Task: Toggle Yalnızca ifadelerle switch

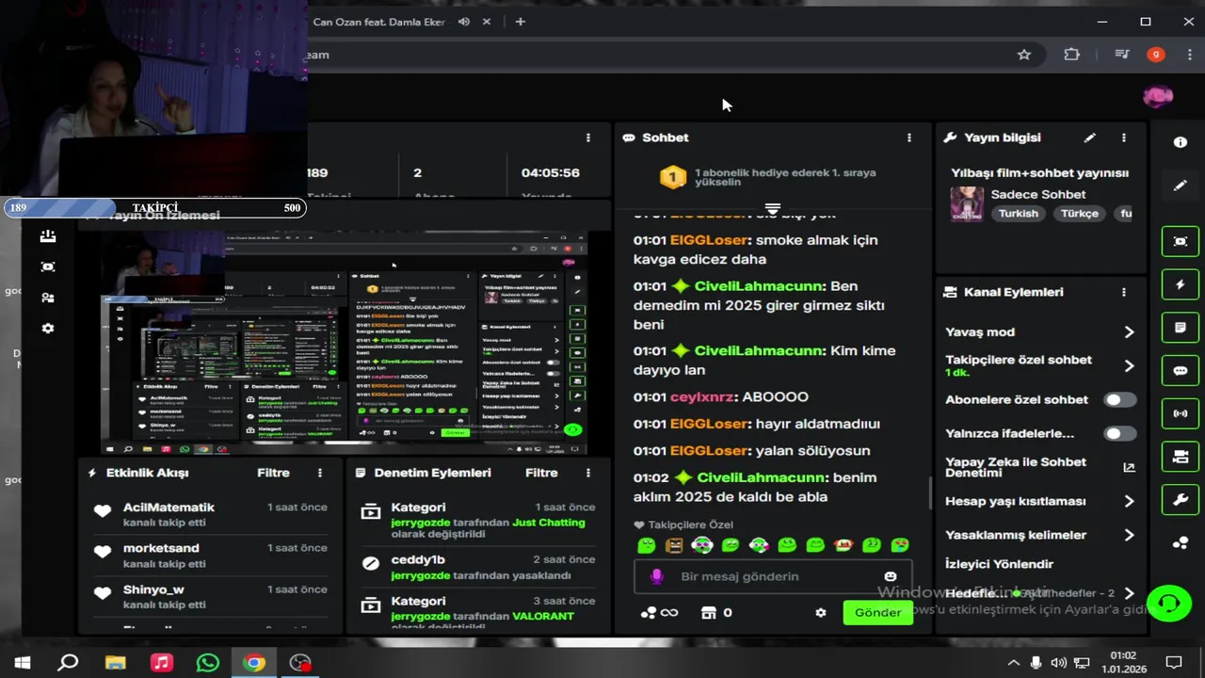Action: [1119, 434]
